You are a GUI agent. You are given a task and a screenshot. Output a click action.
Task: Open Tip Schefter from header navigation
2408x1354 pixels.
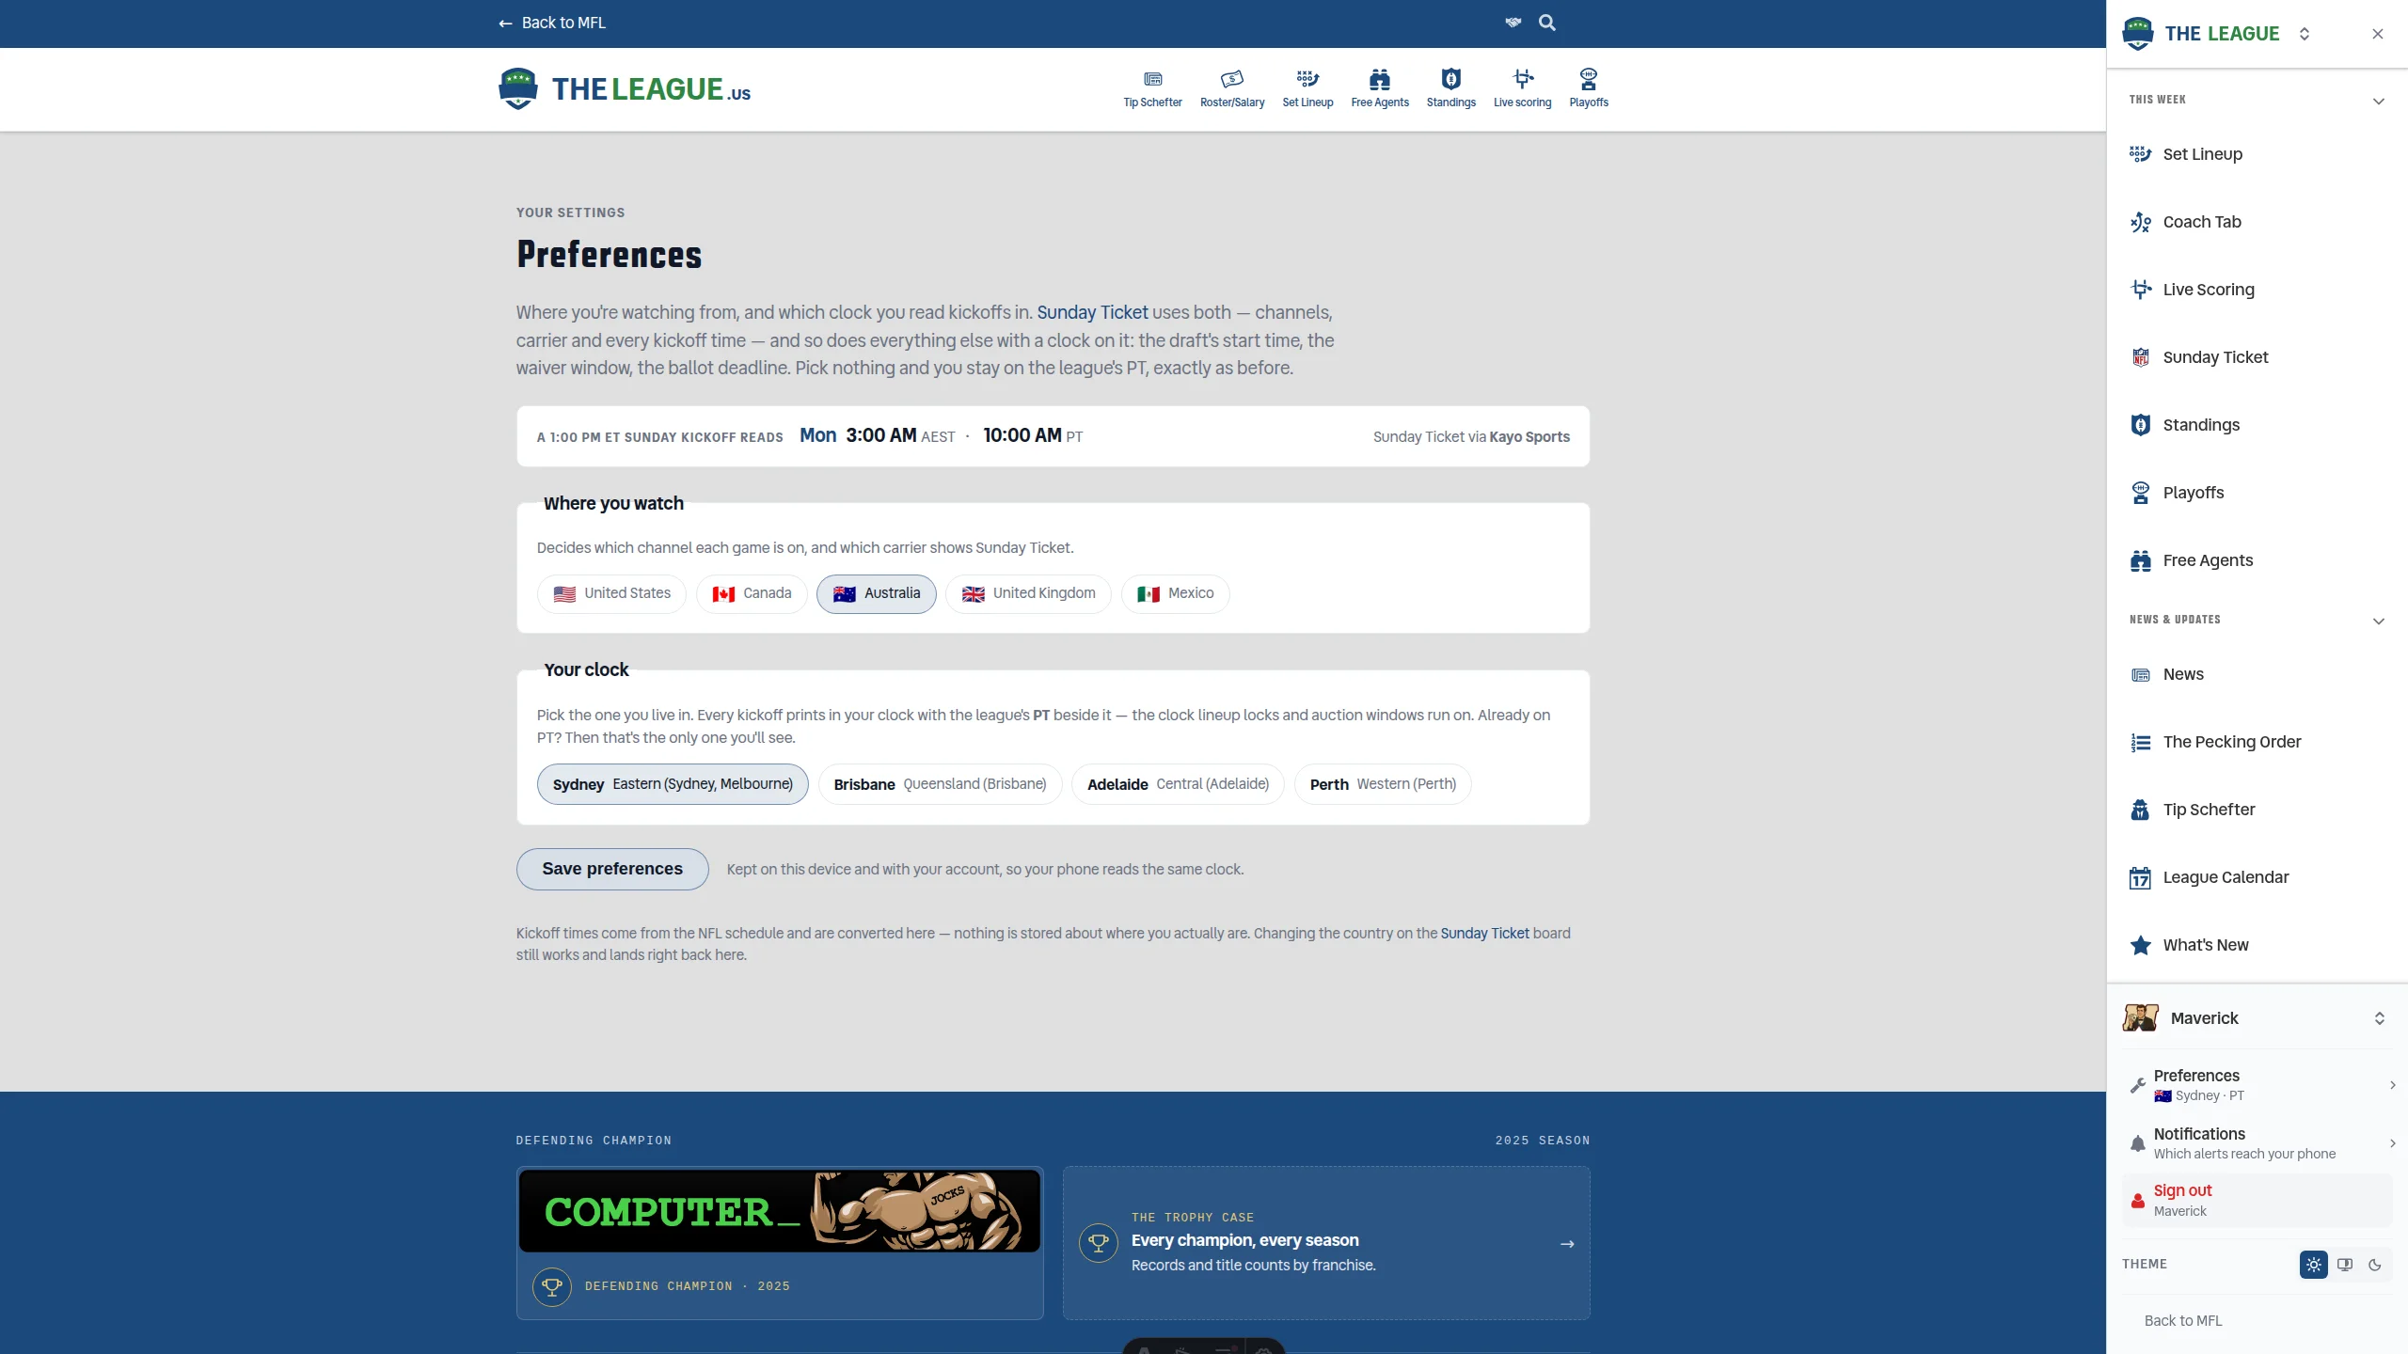tap(1152, 89)
